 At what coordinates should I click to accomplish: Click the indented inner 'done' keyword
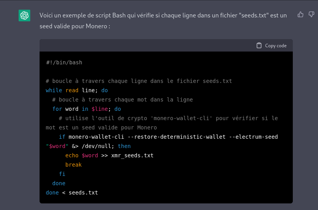[x=59, y=183]
